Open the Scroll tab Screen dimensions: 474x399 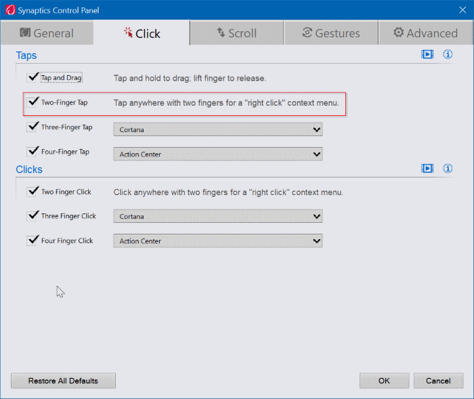(x=237, y=33)
